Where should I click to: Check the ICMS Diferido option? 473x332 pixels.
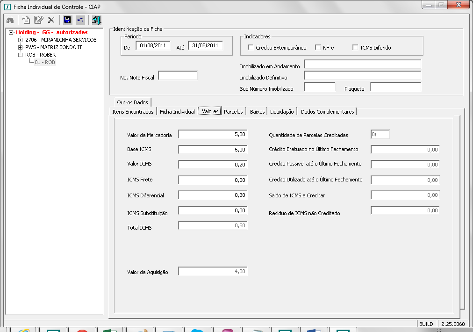pos(355,48)
